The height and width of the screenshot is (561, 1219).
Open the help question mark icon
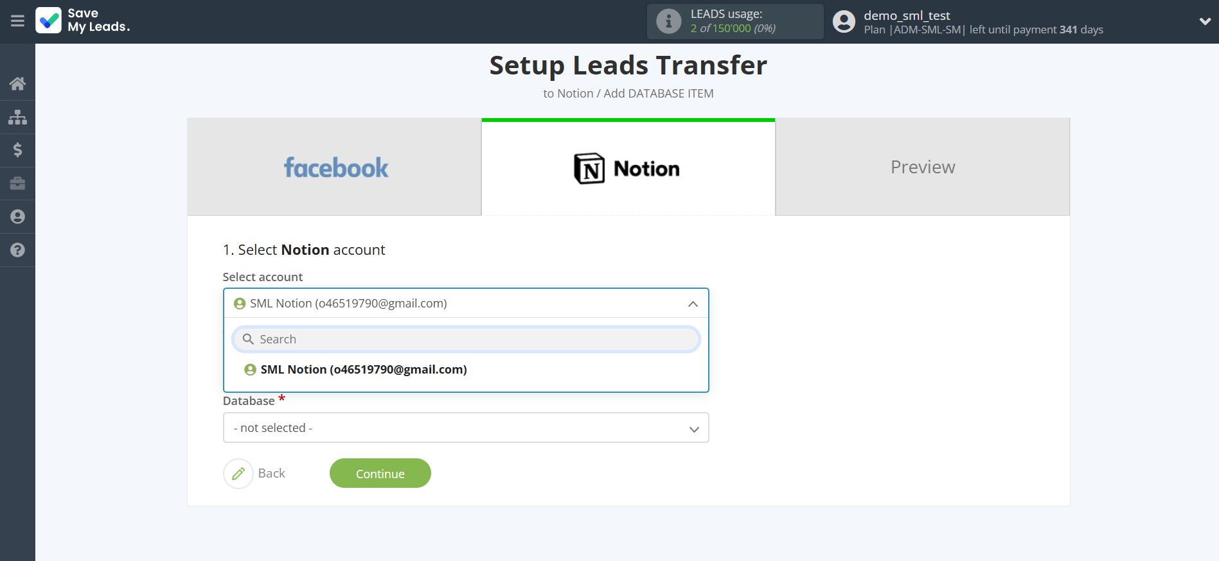[x=17, y=250]
